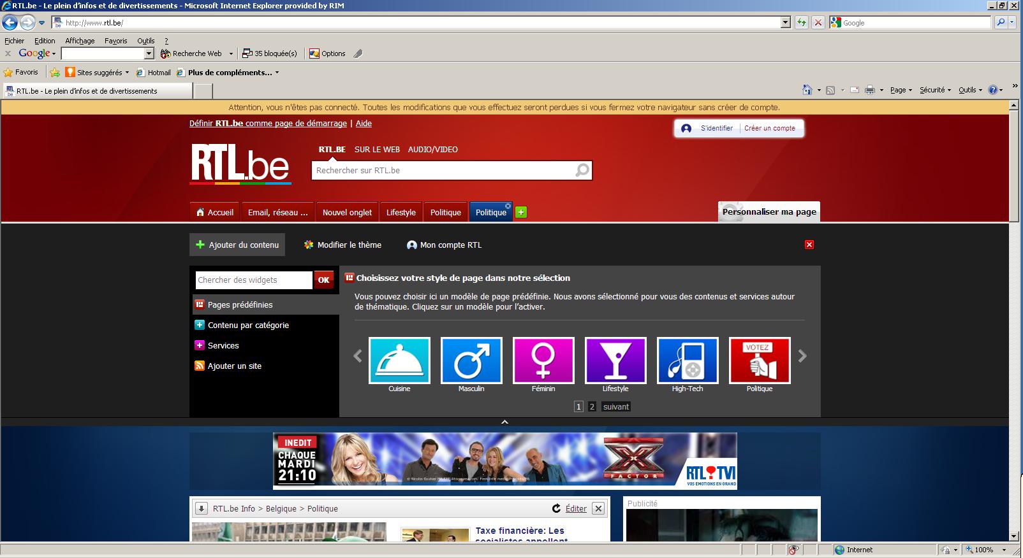Click the Stop loading icon

[818, 22]
